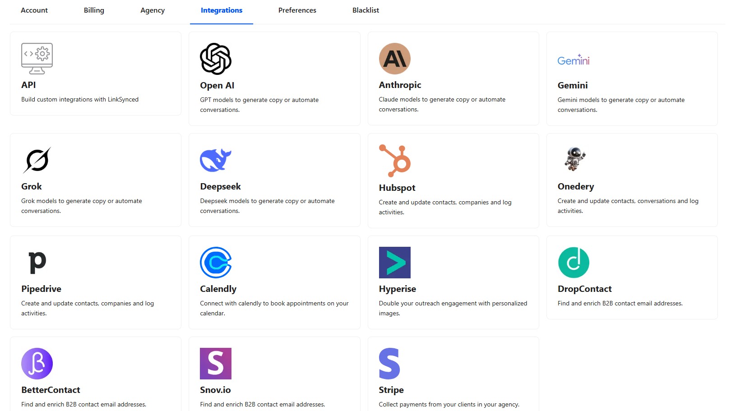The height and width of the screenshot is (411, 731).
Task: Go to the Agency tab
Action: tap(153, 10)
